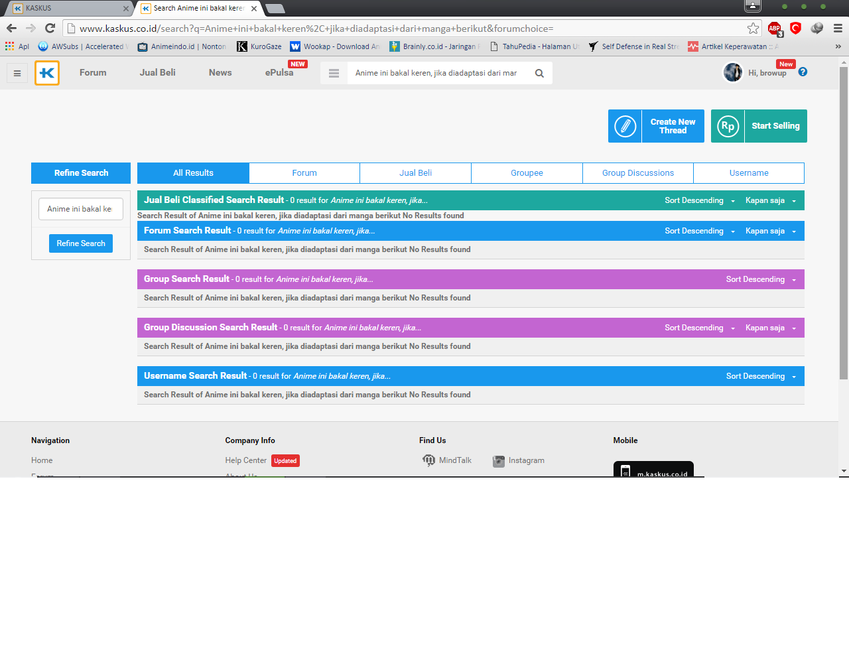Open Kapan saja in Jual Beli results
Image resolution: width=849 pixels, height=662 pixels.
(x=771, y=200)
